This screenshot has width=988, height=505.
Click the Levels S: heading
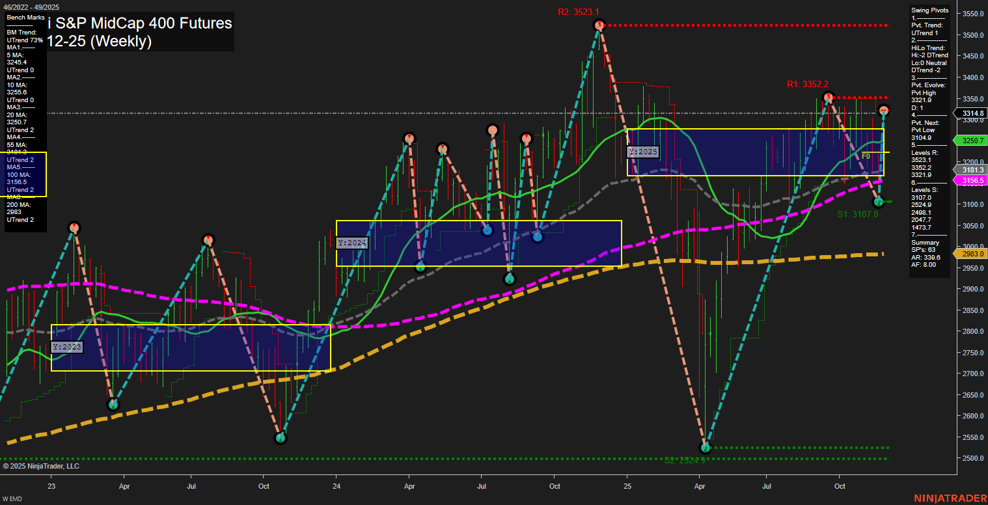pyautogui.click(x=925, y=189)
